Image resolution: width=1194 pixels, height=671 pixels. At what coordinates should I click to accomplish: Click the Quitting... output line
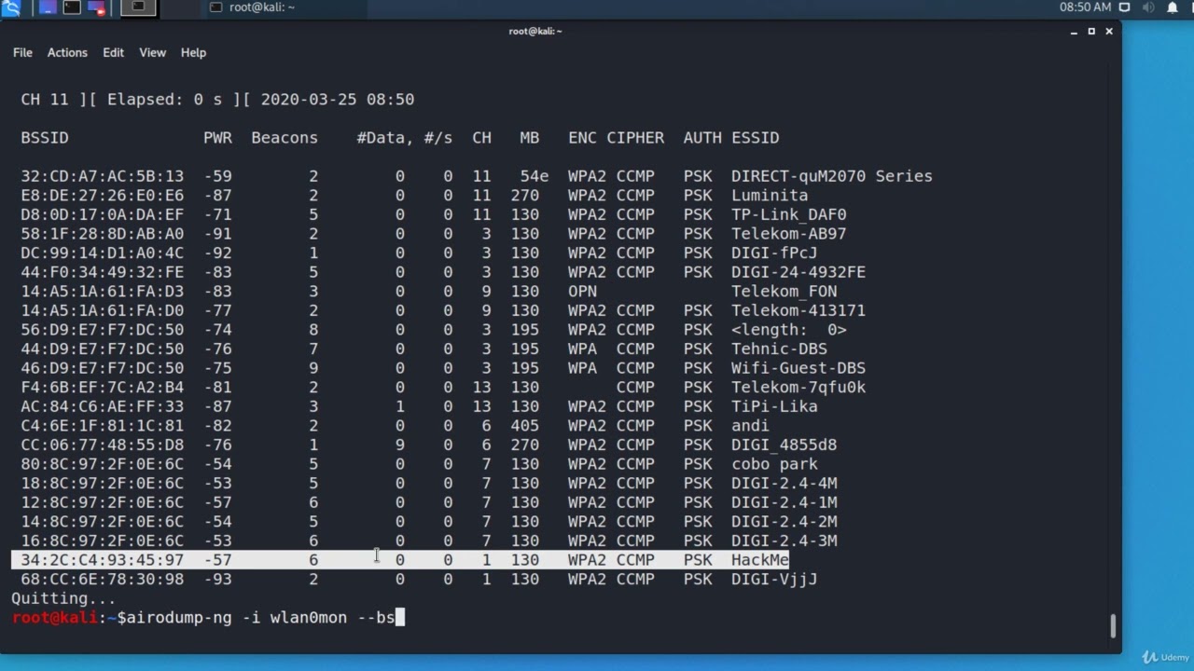pyautogui.click(x=64, y=598)
